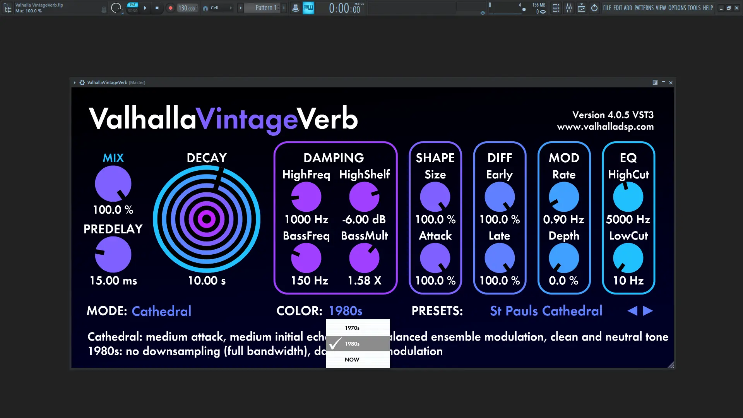The height and width of the screenshot is (418, 743).
Task: Open the Playlist via its toolbar icon
Action: coord(556,8)
